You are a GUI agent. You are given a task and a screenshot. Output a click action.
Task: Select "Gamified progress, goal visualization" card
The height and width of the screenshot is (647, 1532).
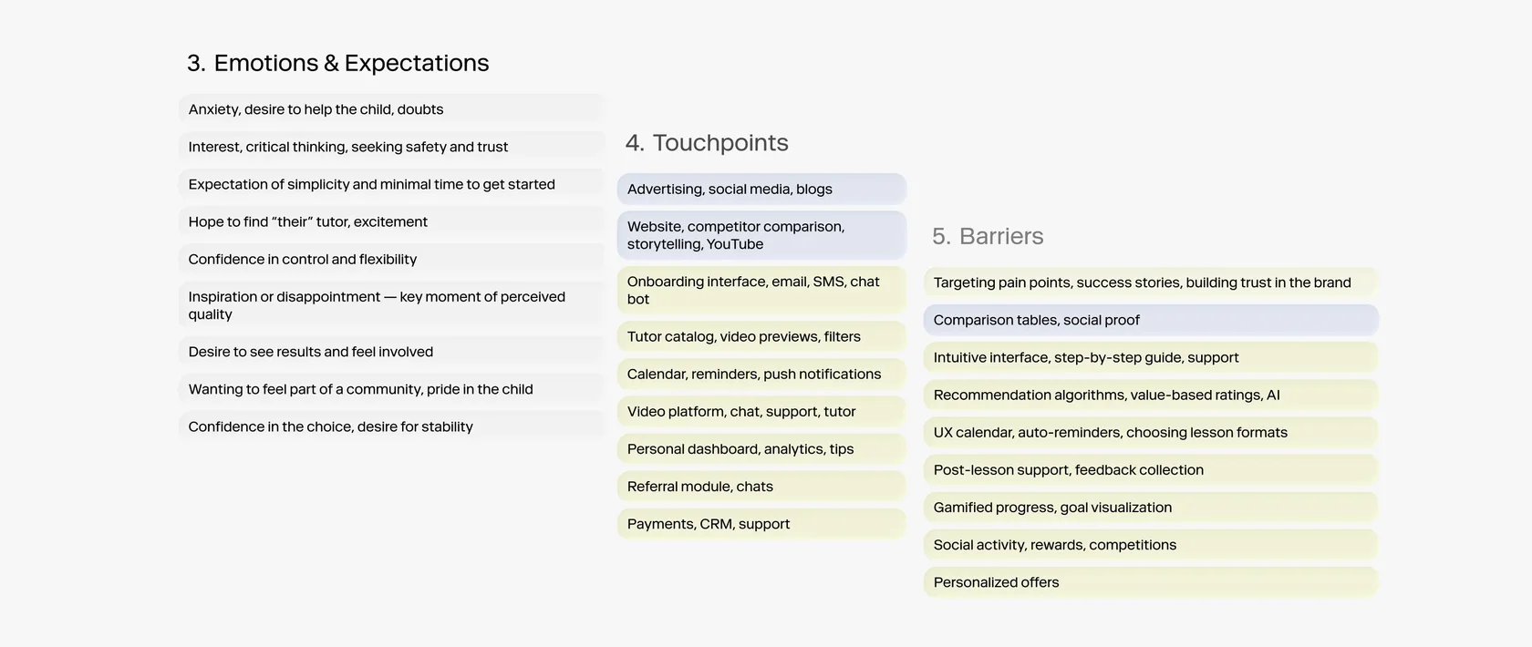pos(1150,508)
